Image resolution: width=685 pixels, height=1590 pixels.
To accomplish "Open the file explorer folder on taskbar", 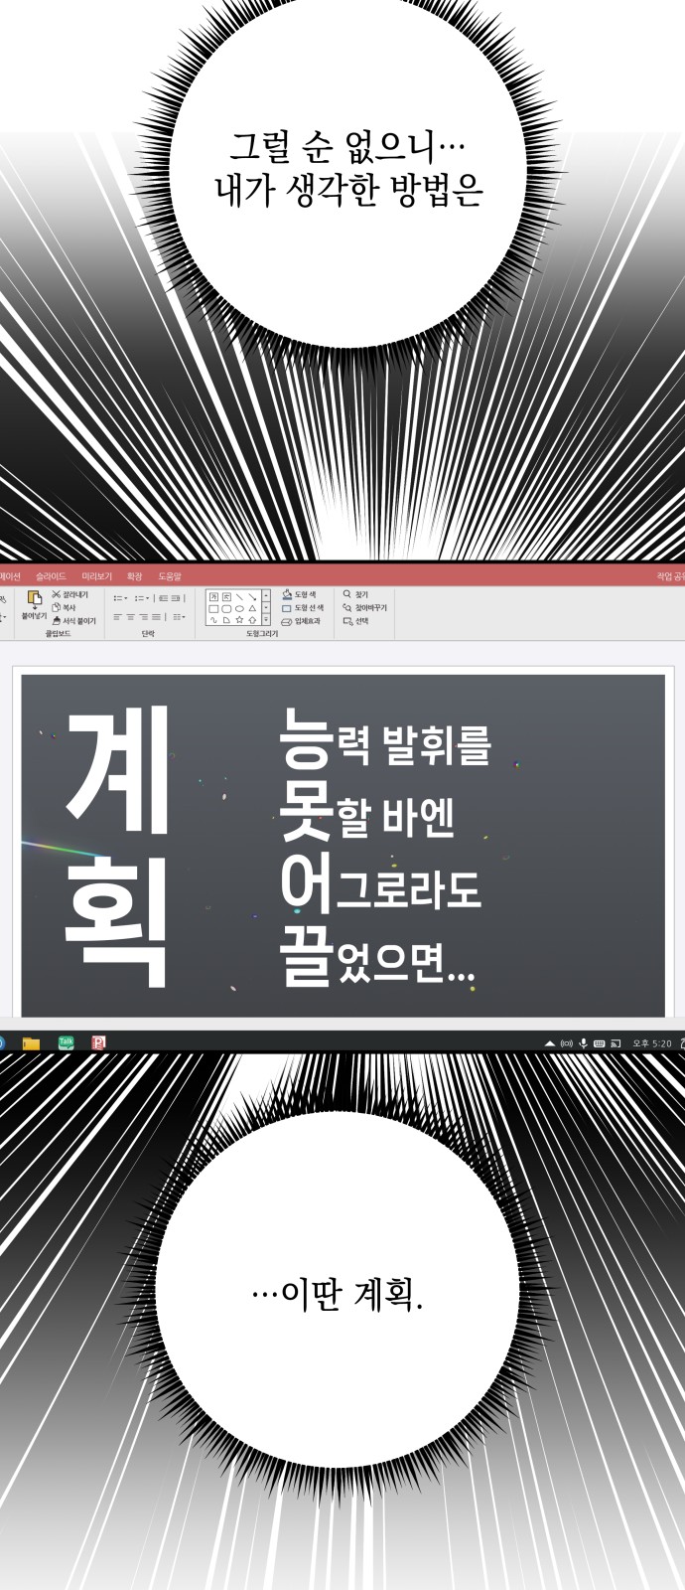I will click(x=32, y=1042).
